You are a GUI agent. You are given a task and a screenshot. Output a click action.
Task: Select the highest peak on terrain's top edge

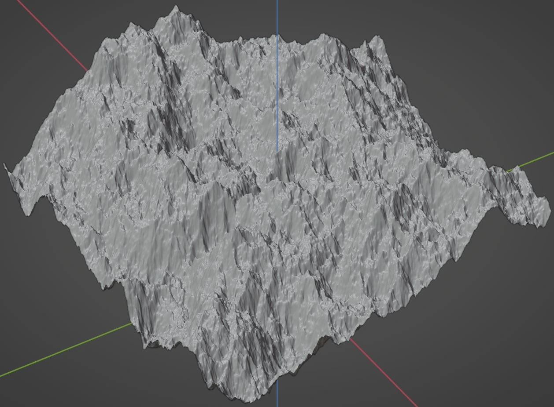[x=176, y=8]
